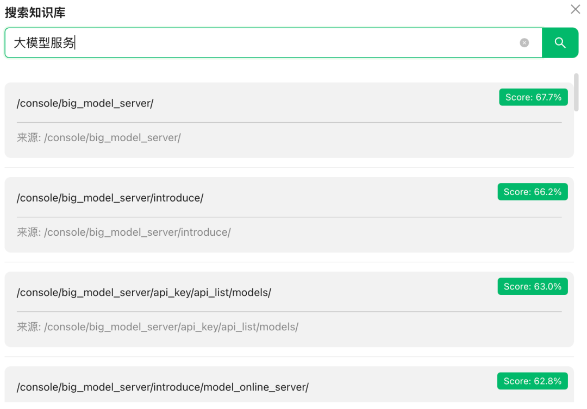
Task: Close the knowledge base search dialog
Action: click(575, 9)
